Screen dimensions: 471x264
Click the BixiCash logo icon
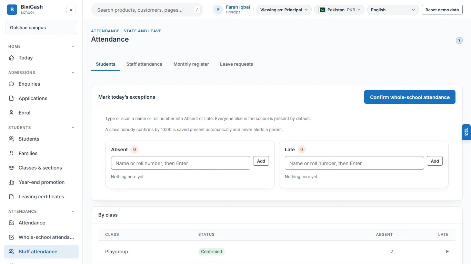click(12, 10)
